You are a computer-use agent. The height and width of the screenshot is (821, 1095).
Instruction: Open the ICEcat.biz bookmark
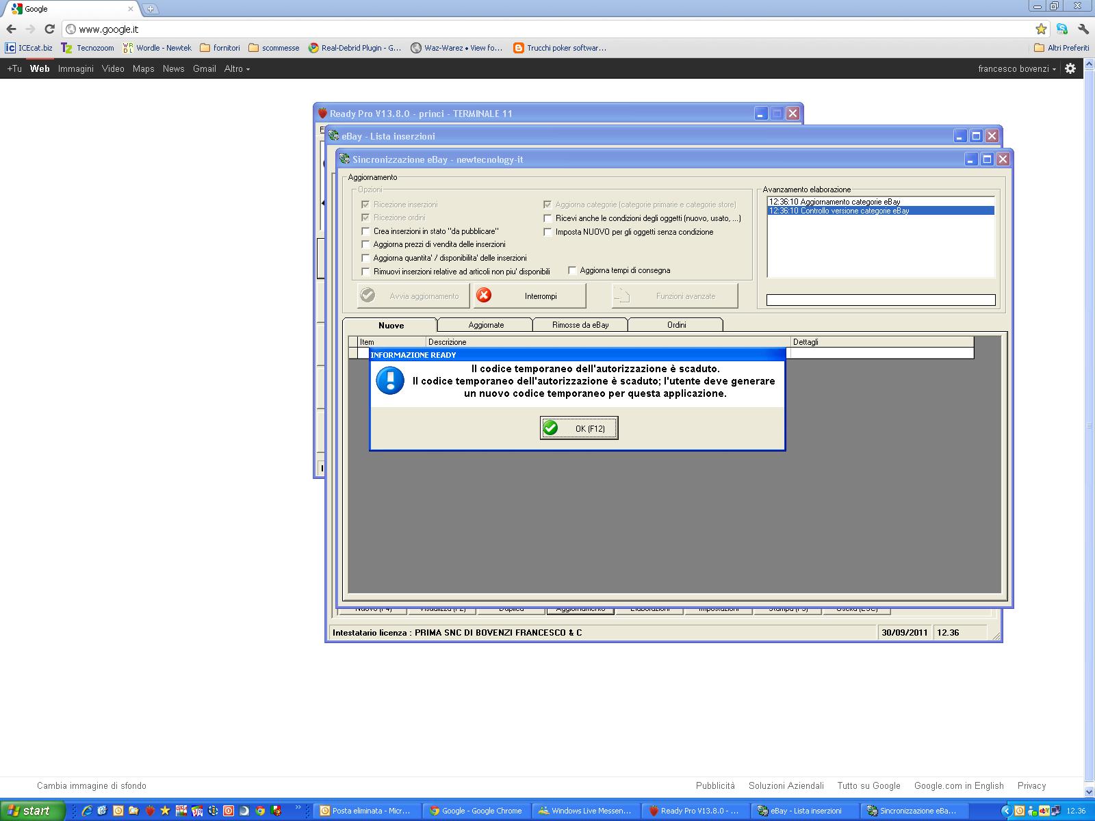(29, 48)
